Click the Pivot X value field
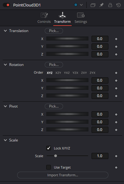Viewport: 124px width, 184px height. [x=100, y=114]
